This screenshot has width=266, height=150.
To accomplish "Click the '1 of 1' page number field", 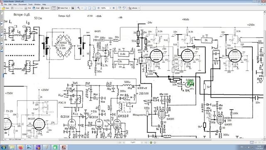I will pos(133,142).
